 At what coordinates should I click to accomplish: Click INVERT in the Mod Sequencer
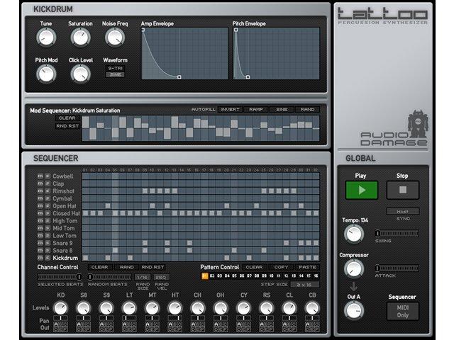[229, 110]
